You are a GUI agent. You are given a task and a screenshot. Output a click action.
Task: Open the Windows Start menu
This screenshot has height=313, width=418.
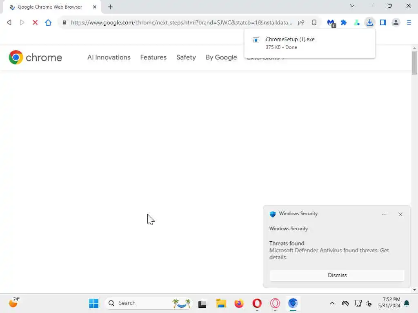(x=93, y=303)
